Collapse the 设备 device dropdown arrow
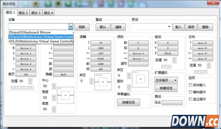 point(71,26)
